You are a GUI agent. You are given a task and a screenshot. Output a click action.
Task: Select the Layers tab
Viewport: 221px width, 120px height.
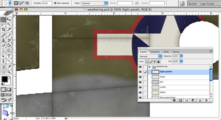[x=143, y=52]
